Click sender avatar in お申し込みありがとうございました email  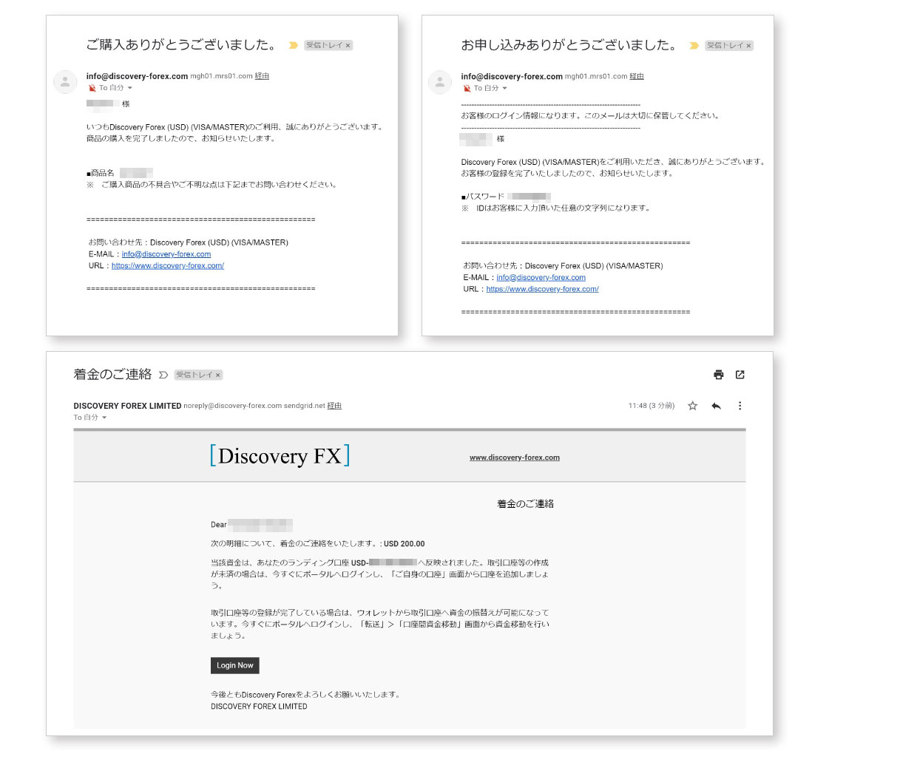(440, 82)
